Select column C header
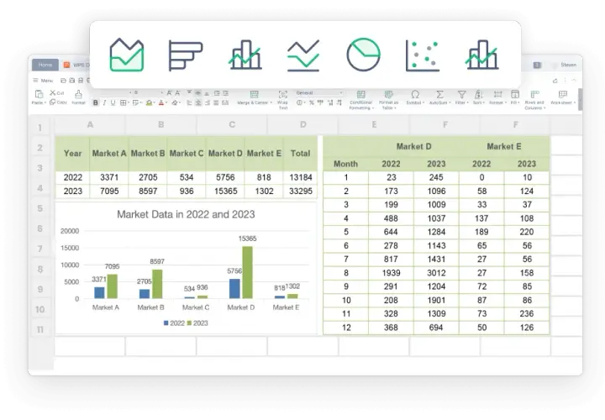The width and height of the screenshot is (605, 420). pyautogui.click(x=232, y=124)
